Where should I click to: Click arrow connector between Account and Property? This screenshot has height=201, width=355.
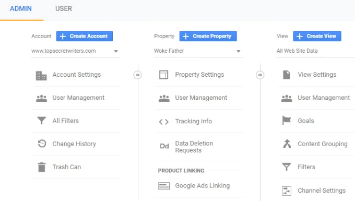(x=137, y=75)
